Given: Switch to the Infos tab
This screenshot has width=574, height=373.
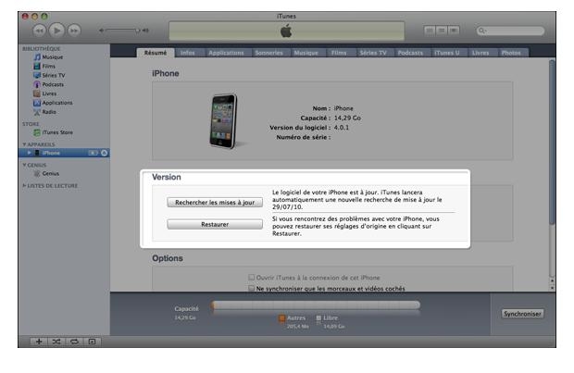Looking at the screenshot, I should (188, 53).
